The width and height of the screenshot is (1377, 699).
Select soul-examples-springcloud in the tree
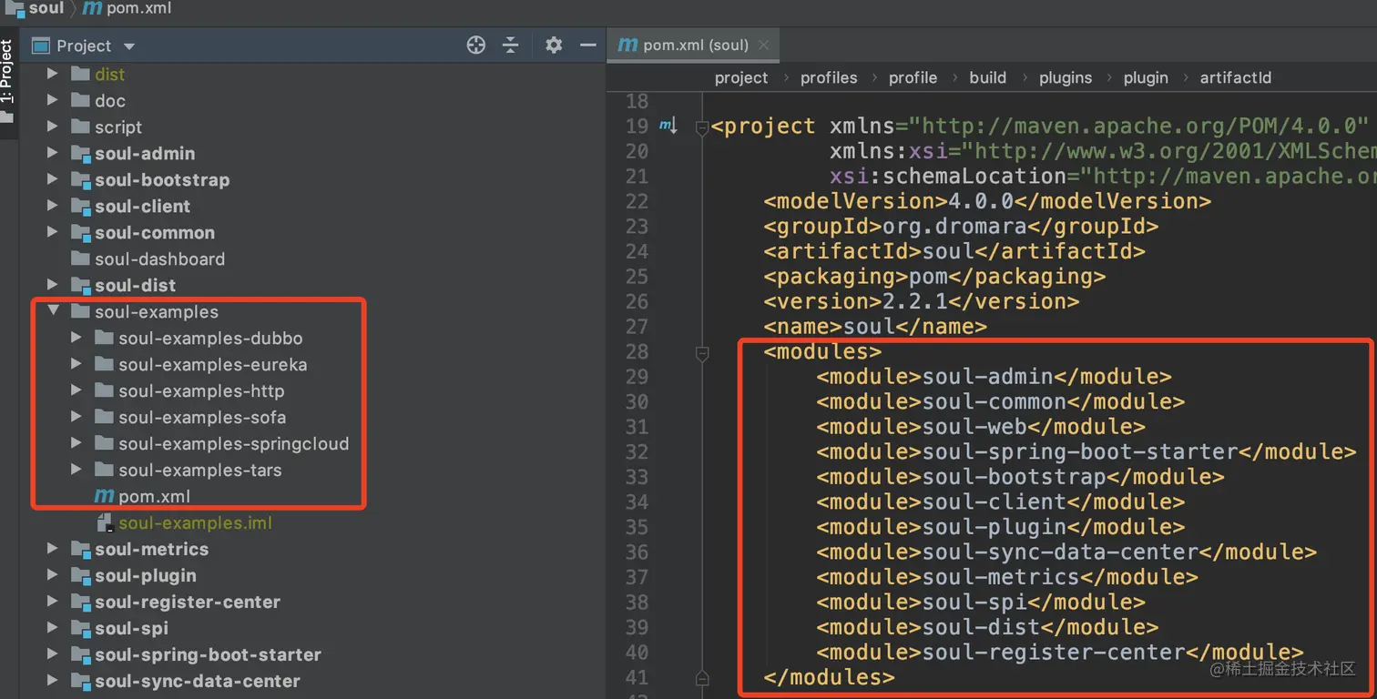pyautogui.click(x=233, y=444)
